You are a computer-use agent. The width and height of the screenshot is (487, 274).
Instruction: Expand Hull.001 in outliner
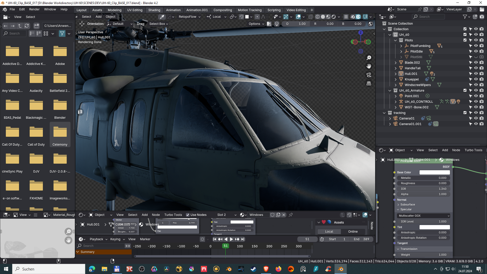[395, 74]
